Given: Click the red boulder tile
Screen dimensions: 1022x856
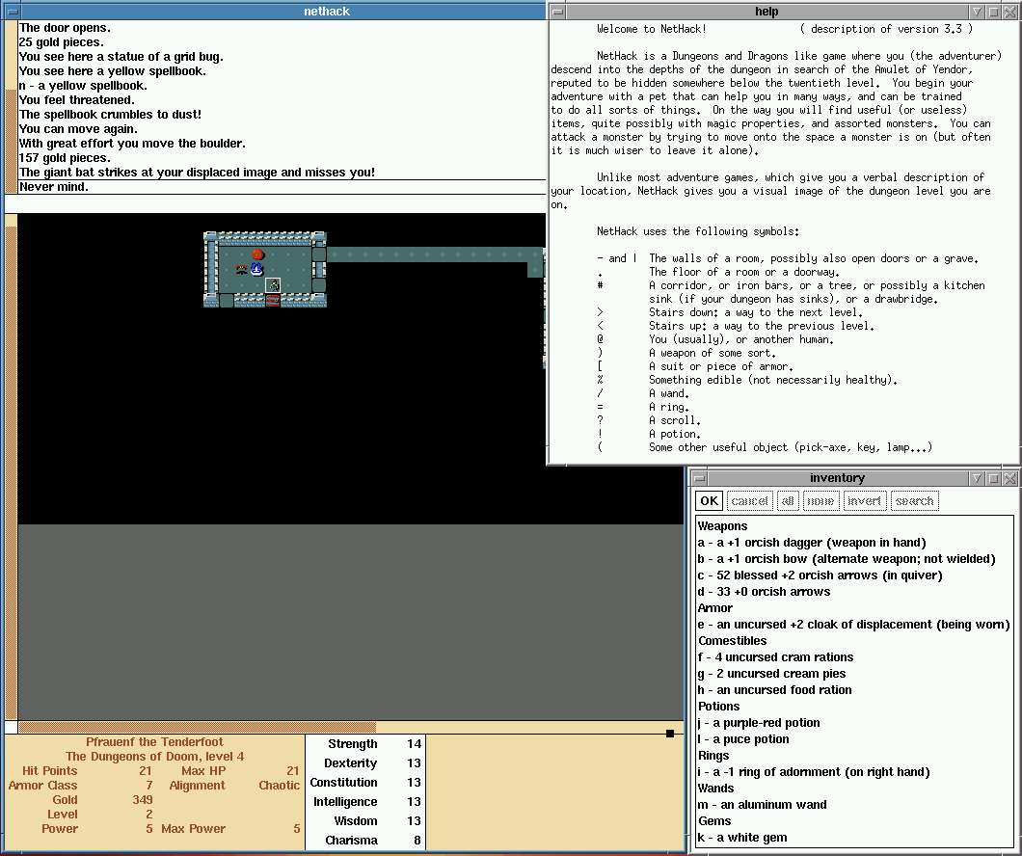Looking at the screenshot, I should 257,254.
